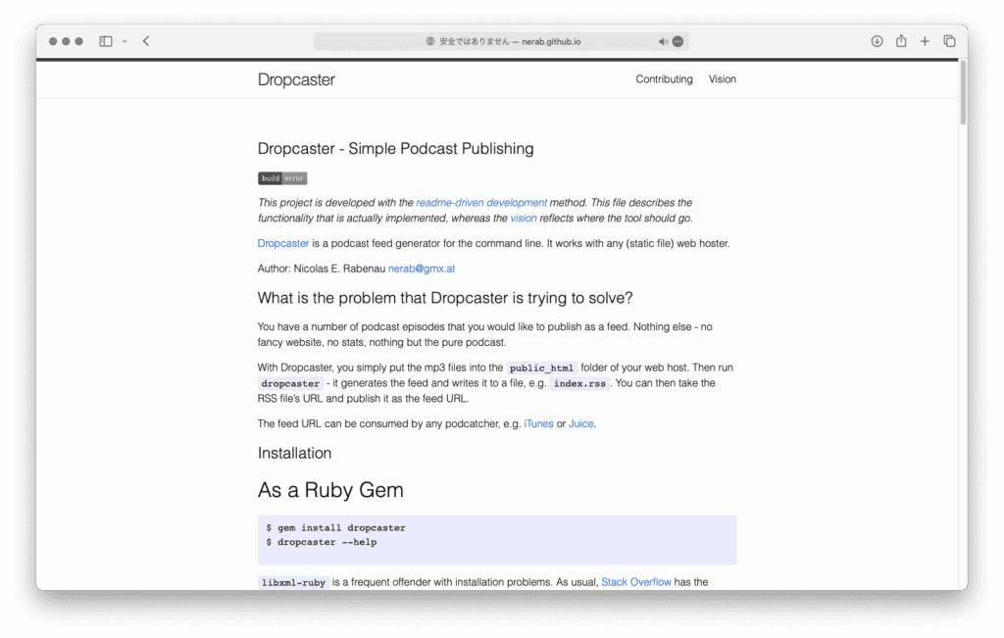Screen dimensions: 1004x638
Task: Go back with the back arrow
Action: pos(146,41)
